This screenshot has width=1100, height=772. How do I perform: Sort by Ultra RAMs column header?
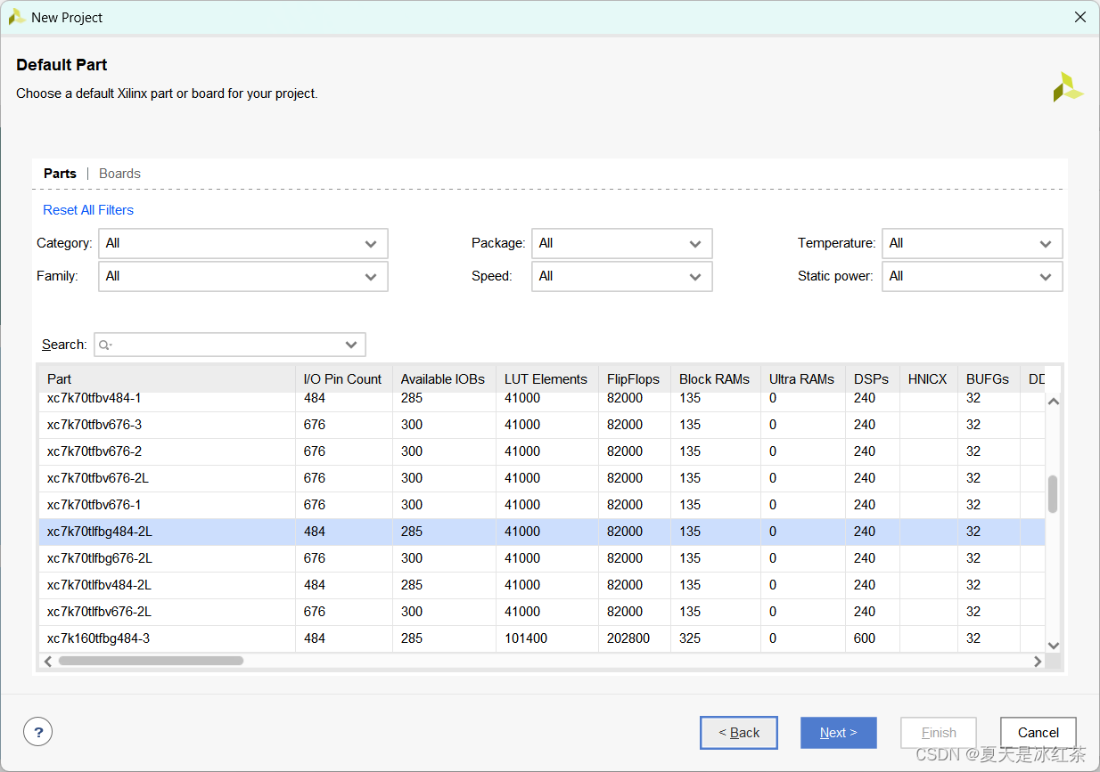click(802, 378)
